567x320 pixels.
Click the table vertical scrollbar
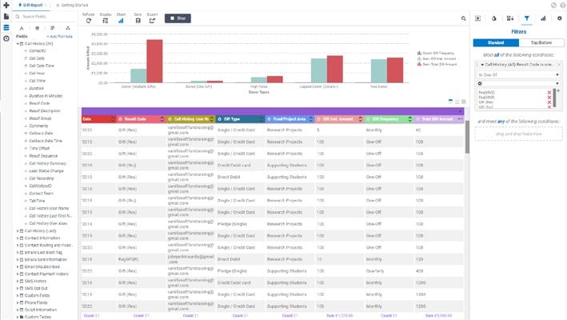(467, 138)
